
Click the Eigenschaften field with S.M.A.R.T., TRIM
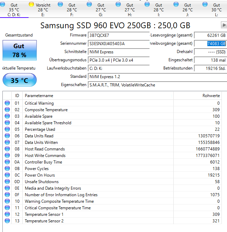coord(157,85)
